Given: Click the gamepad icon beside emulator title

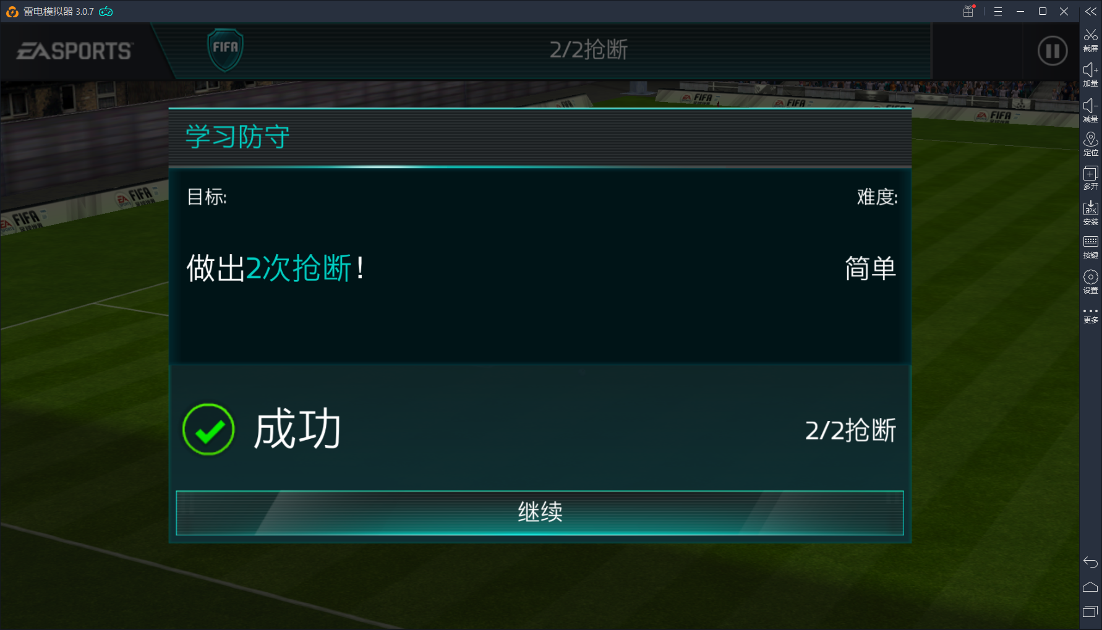Looking at the screenshot, I should (106, 12).
